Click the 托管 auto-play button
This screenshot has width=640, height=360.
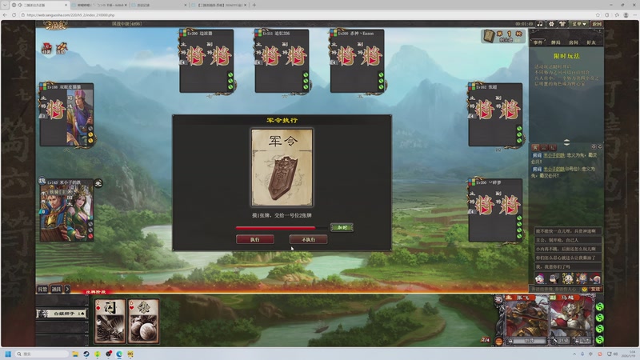point(42,289)
